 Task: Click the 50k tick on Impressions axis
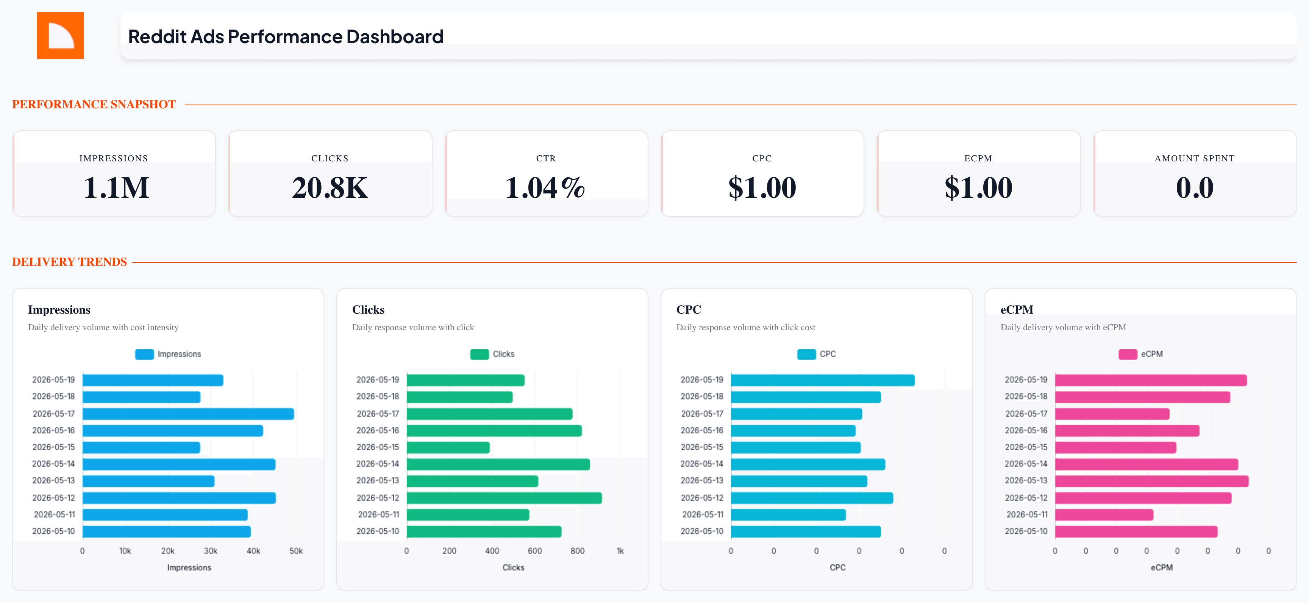296,551
